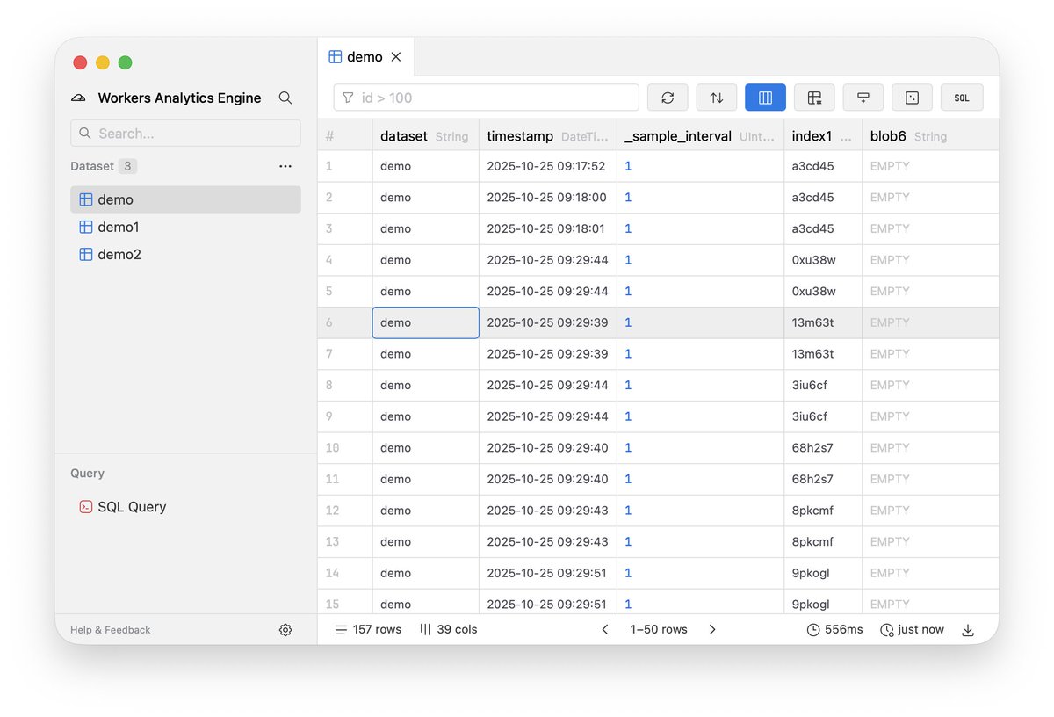Open the table settings icon

coord(814,98)
